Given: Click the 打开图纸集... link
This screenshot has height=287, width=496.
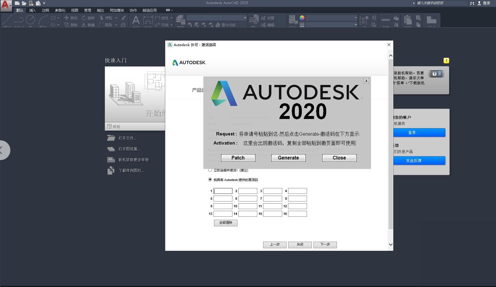Looking at the screenshot, I should (129, 149).
